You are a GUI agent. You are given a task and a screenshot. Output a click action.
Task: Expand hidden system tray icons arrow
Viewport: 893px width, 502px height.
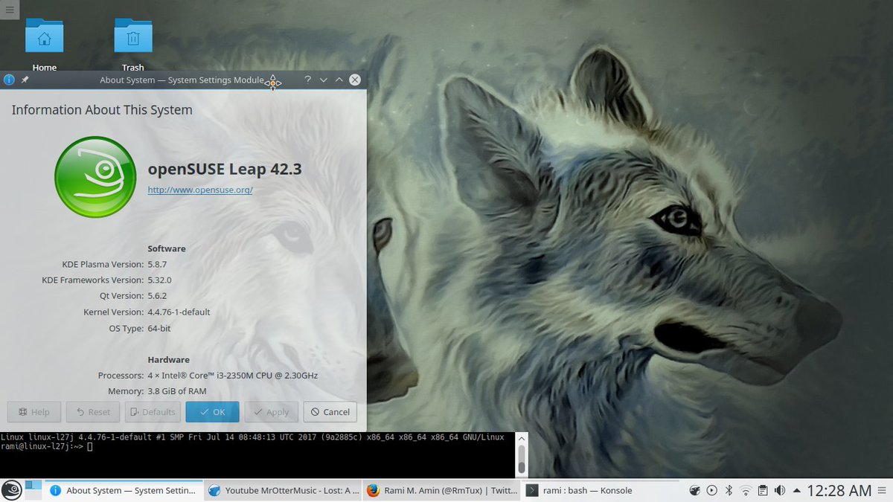(x=797, y=491)
